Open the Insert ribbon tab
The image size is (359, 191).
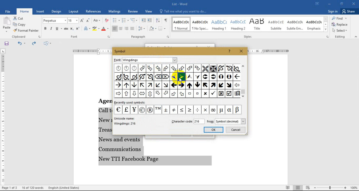[x=40, y=11]
